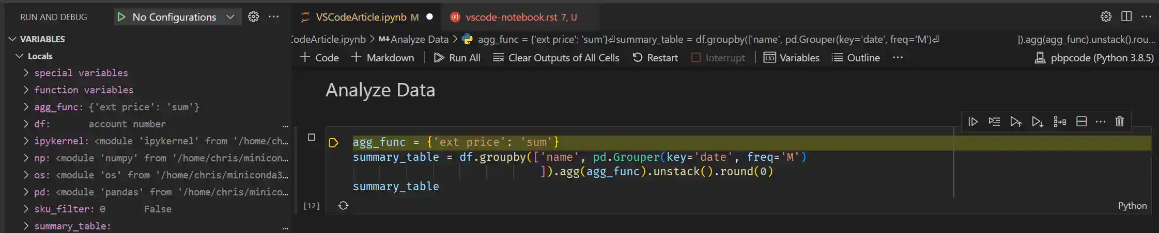The image size is (1159, 233).
Task: Add a new Markdown cell
Action: pos(382,58)
